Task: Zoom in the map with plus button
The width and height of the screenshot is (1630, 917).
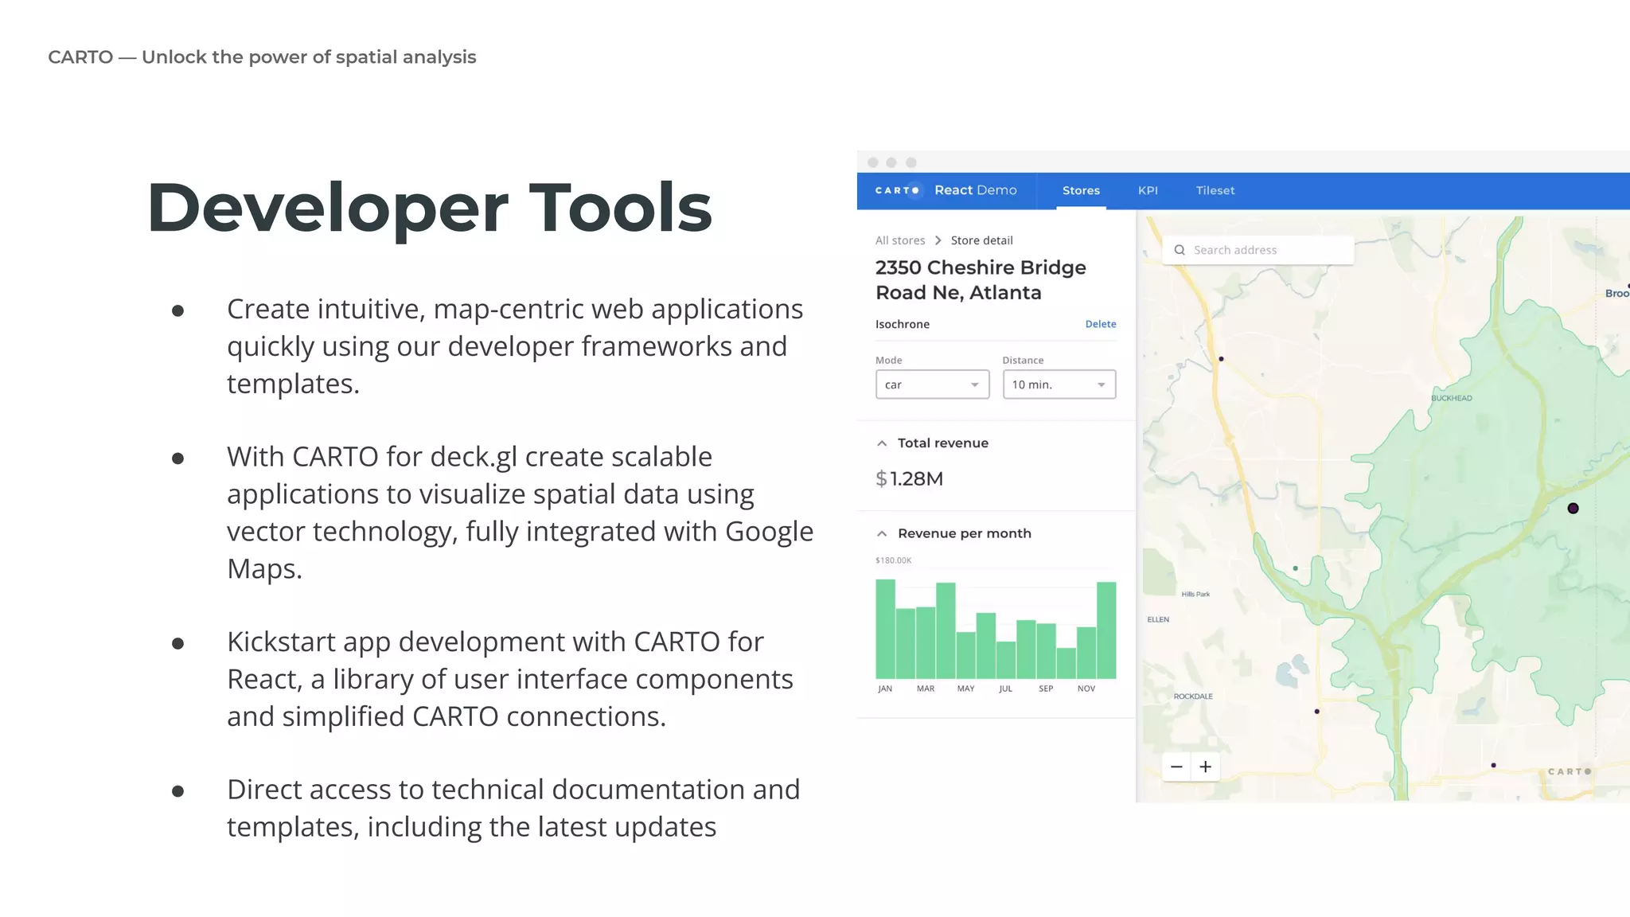Action: (1206, 767)
